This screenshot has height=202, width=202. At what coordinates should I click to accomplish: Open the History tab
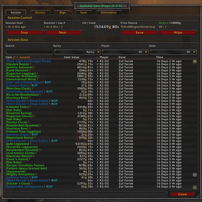click(40, 13)
